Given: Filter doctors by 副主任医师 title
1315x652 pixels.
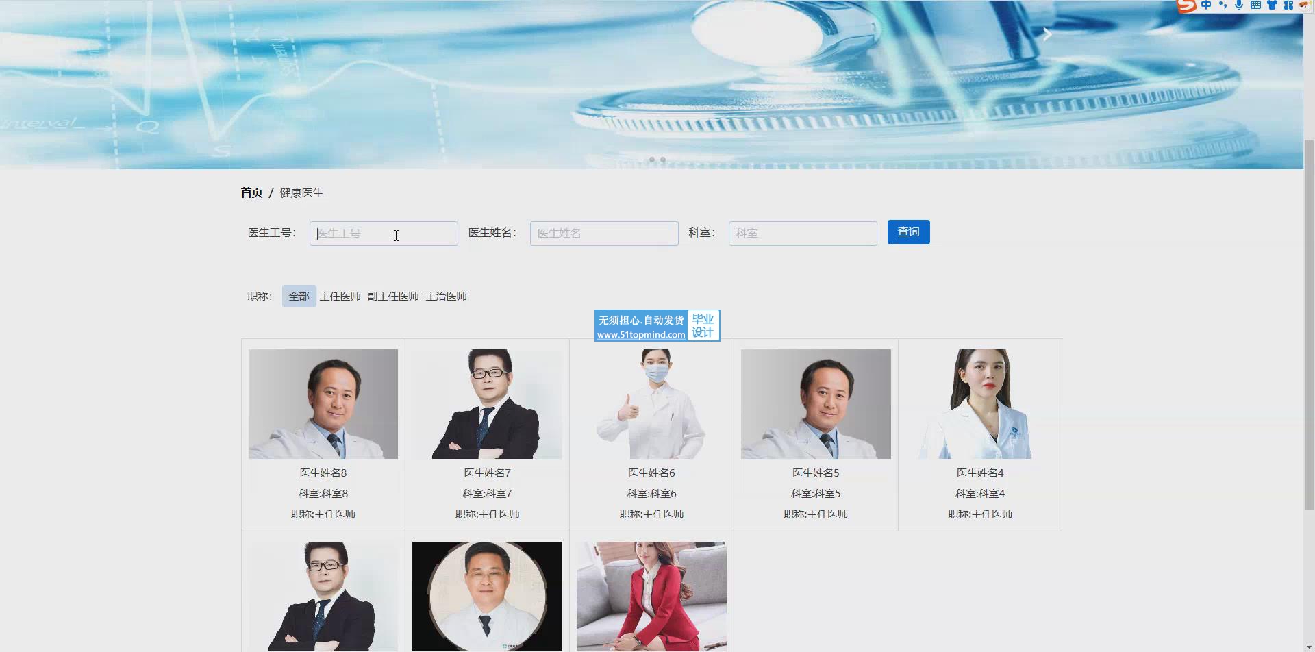Looking at the screenshot, I should [392, 296].
